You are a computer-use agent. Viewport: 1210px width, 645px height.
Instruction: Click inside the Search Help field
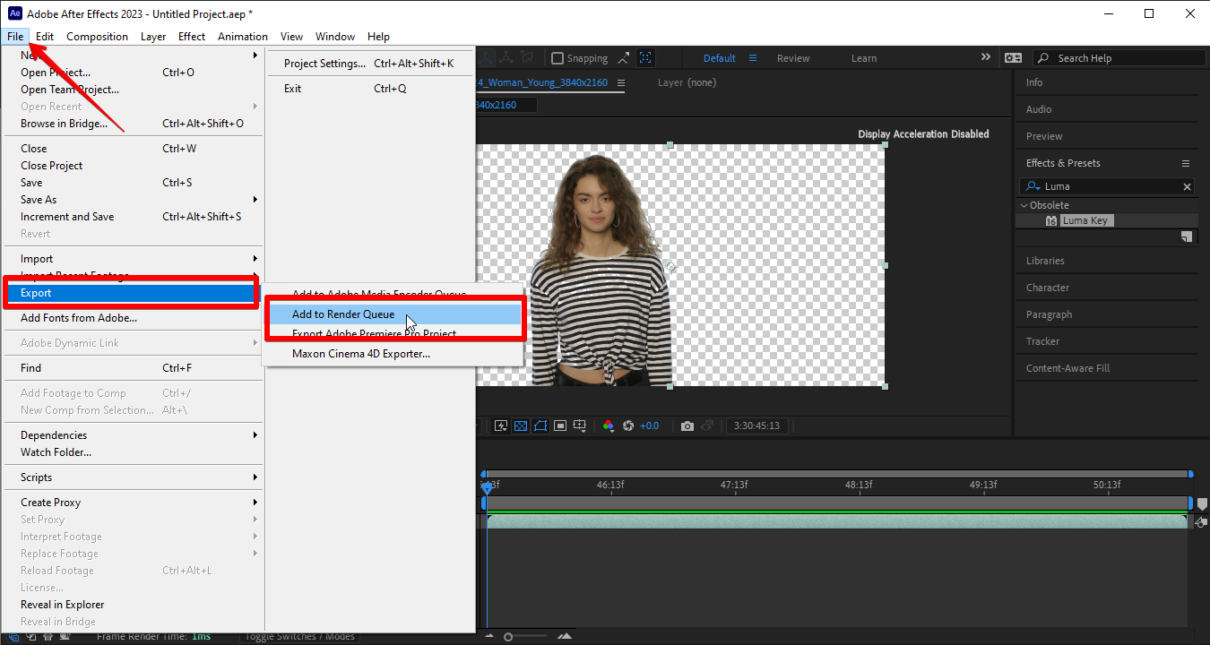(1111, 57)
